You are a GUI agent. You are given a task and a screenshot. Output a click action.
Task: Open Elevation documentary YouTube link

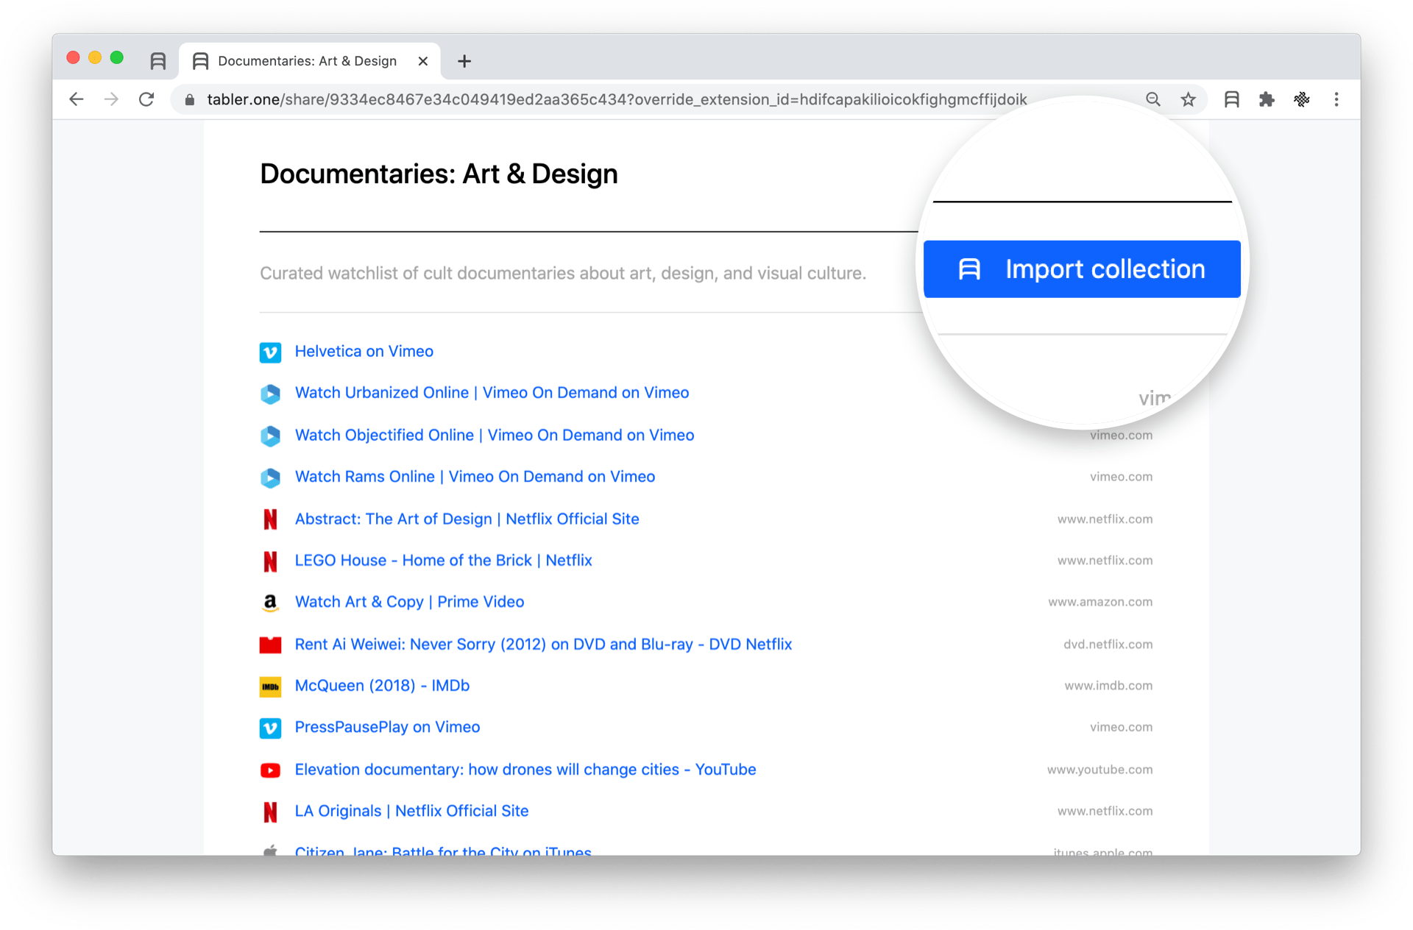point(525,770)
